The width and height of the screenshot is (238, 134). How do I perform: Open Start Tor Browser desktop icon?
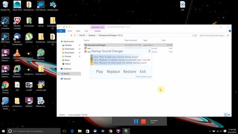pos(41,55)
